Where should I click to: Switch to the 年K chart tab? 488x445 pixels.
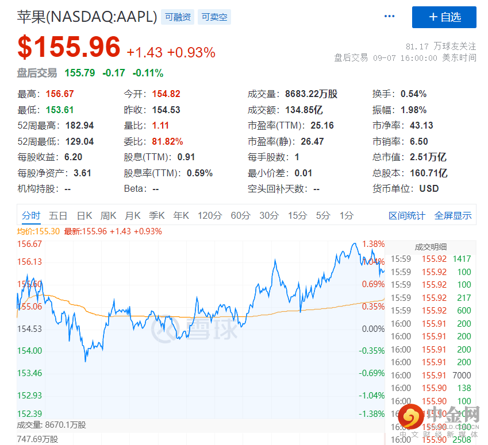click(x=181, y=215)
